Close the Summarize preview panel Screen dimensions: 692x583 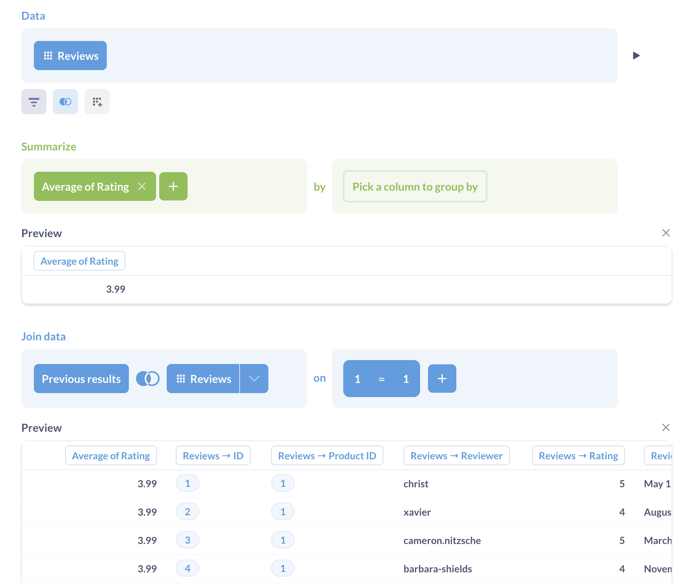click(x=666, y=233)
